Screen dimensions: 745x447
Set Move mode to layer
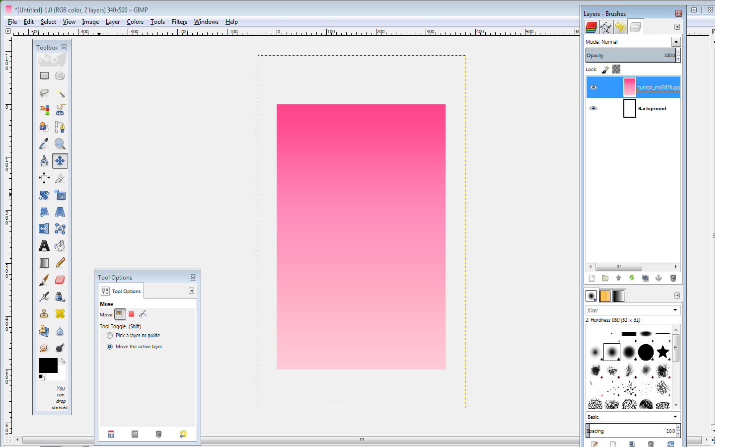[x=120, y=314]
